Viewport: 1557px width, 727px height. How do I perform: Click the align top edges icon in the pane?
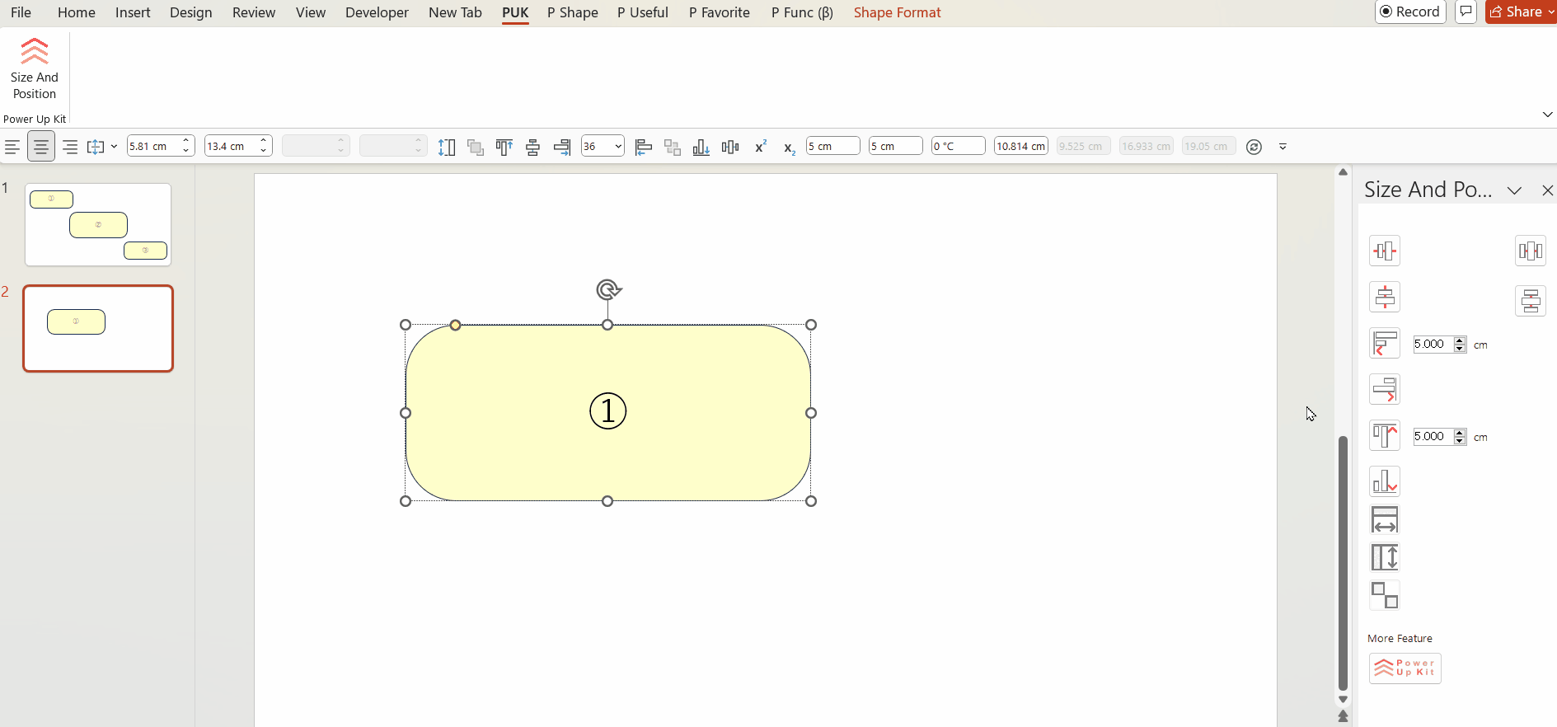click(1384, 435)
